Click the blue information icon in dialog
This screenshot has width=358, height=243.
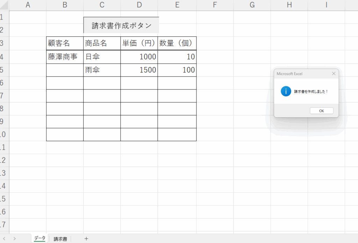point(286,91)
